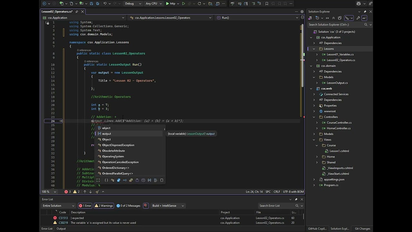Start debugging with the green http play button
Screen dimensions: 412x232
(171, 4)
